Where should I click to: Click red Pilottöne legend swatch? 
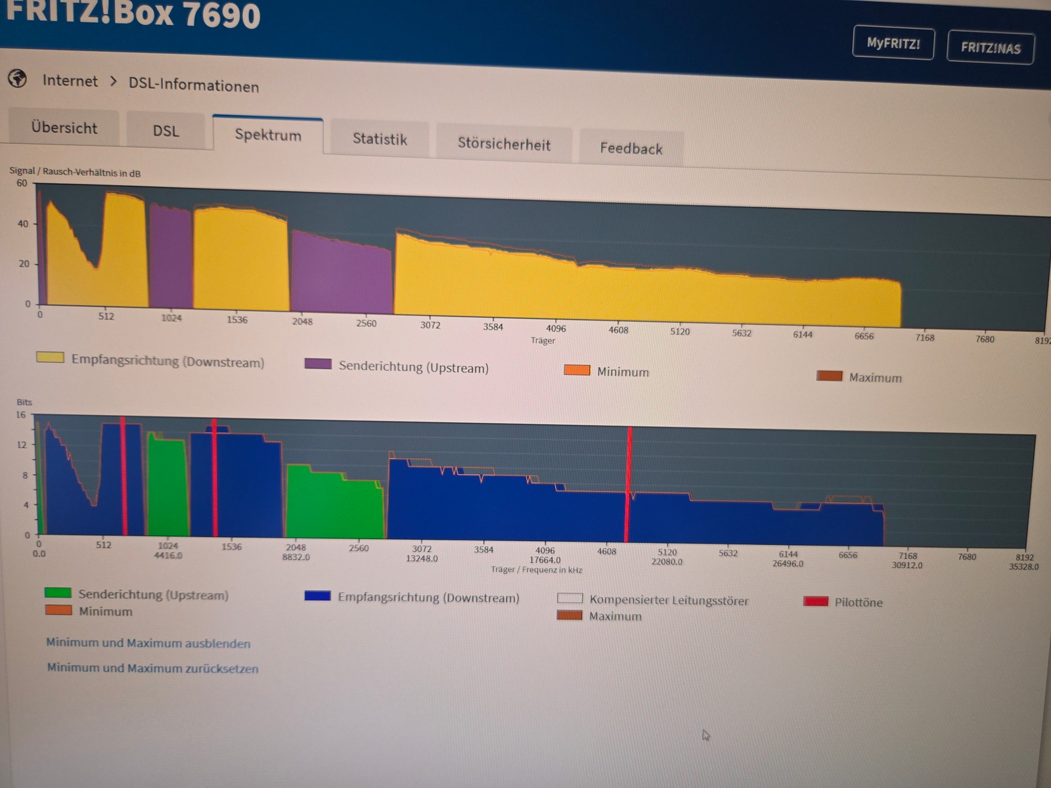tap(815, 601)
